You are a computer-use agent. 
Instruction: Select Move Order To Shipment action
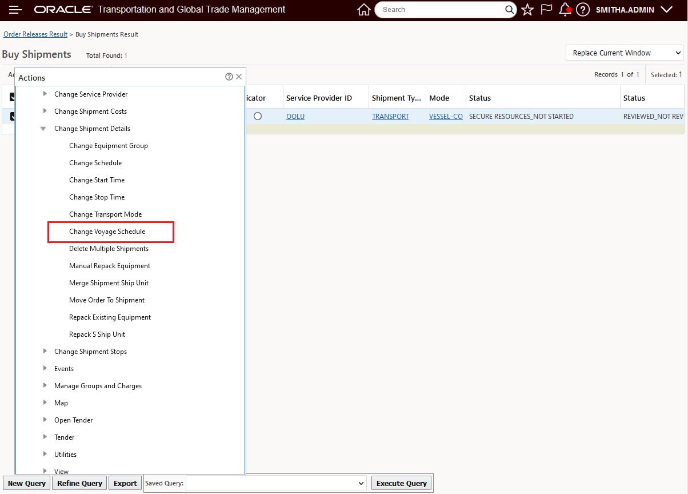[107, 300]
